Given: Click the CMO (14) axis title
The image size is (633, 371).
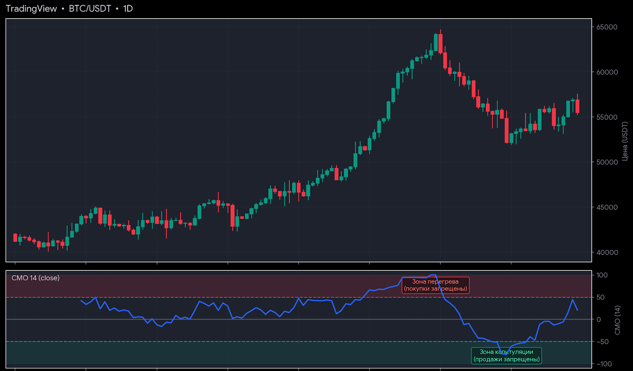Looking at the screenshot, I should point(618,320).
